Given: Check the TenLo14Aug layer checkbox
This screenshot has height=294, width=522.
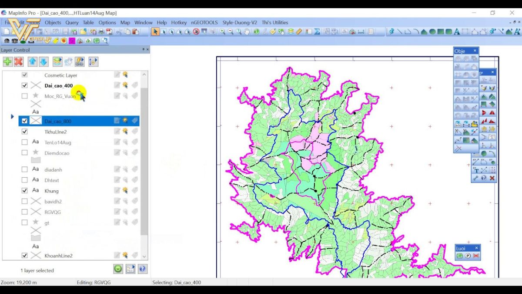Looking at the screenshot, I should click(24, 142).
